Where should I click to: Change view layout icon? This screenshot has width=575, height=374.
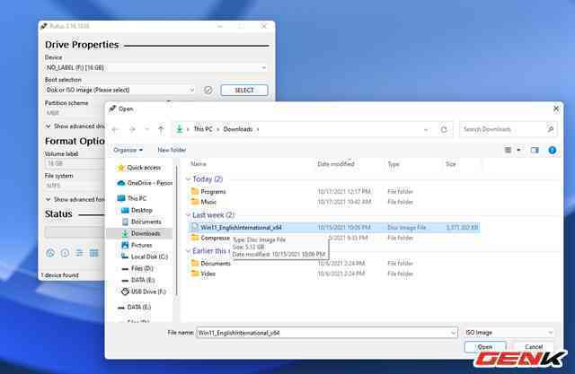click(508, 150)
